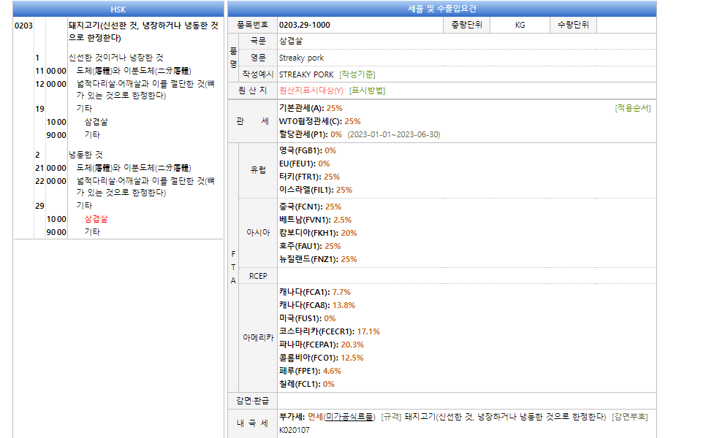Select the red 삼겹살 row under 29

coord(96,219)
